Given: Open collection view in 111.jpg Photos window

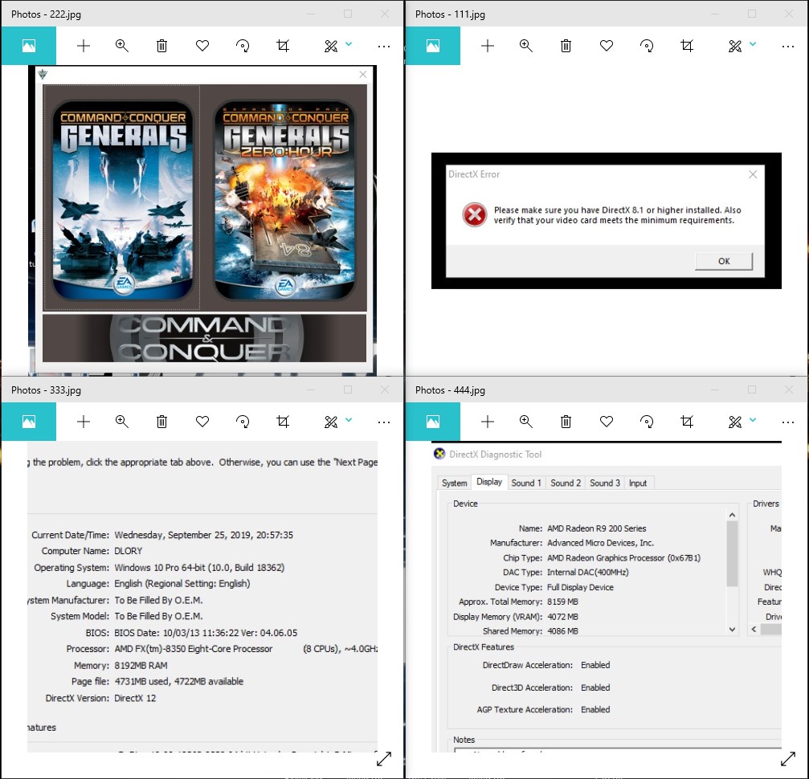Looking at the screenshot, I should (x=433, y=46).
